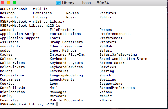This screenshot has width=168, height=109.
Task: Select 'Application Support' directory name
Action: point(20,38)
